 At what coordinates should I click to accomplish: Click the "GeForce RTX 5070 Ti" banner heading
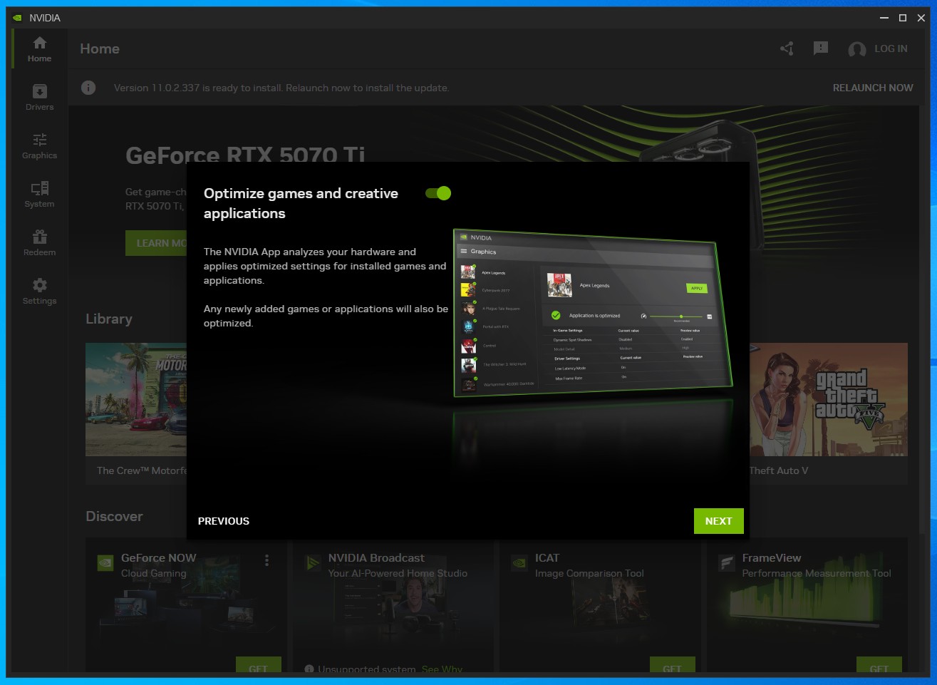click(245, 154)
